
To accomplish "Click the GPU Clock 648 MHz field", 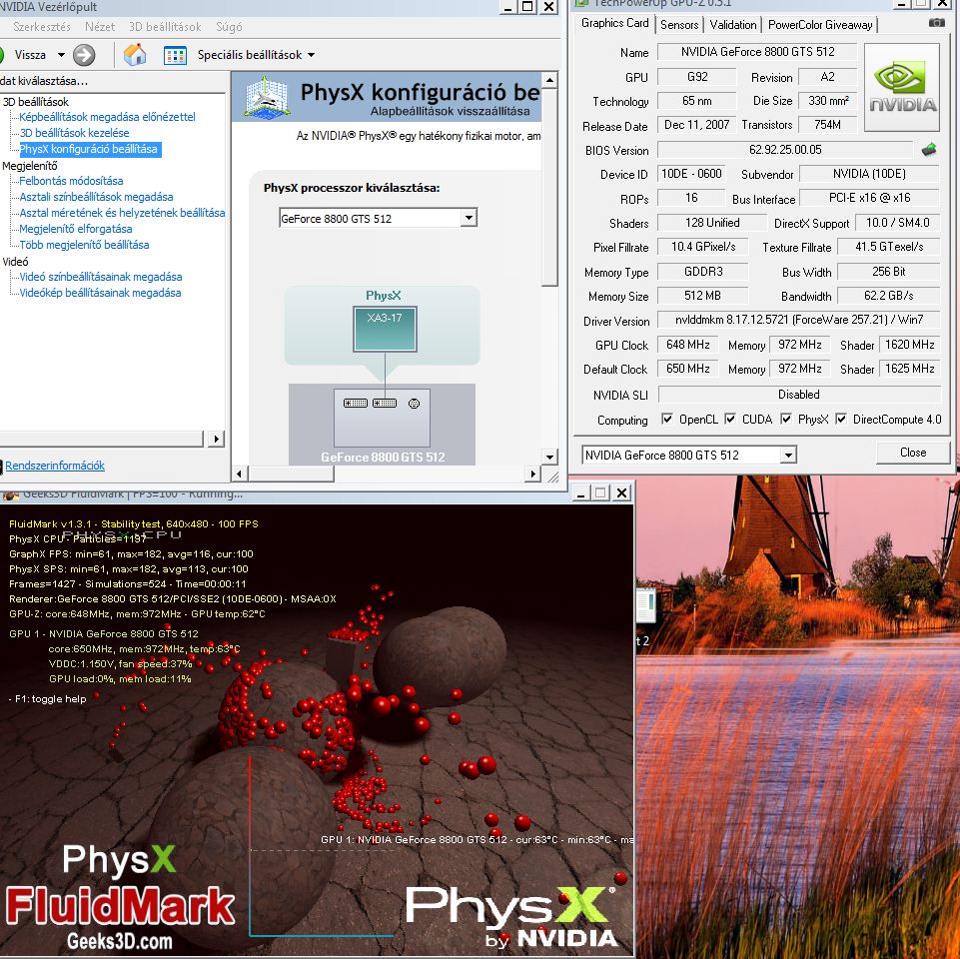I will click(x=687, y=345).
